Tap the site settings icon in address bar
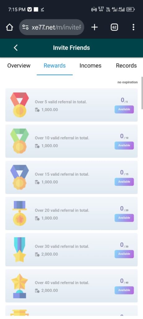The image size is (143, 319). coord(25,27)
